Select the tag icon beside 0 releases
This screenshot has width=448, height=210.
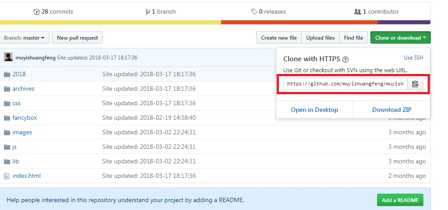254,12
